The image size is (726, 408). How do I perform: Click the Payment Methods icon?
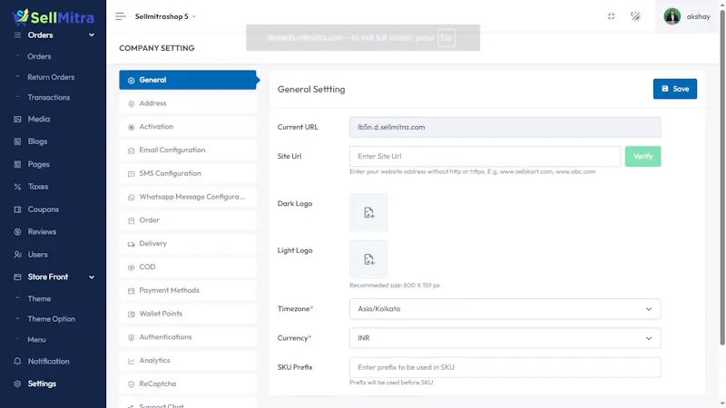tap(131, 291)
